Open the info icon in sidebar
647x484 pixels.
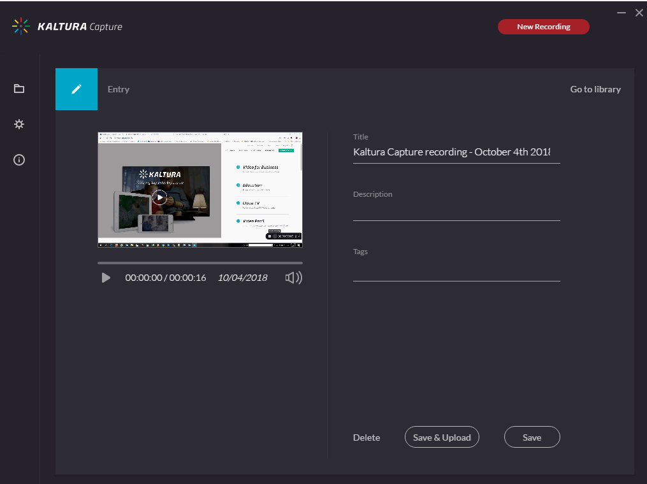(19, 160)
